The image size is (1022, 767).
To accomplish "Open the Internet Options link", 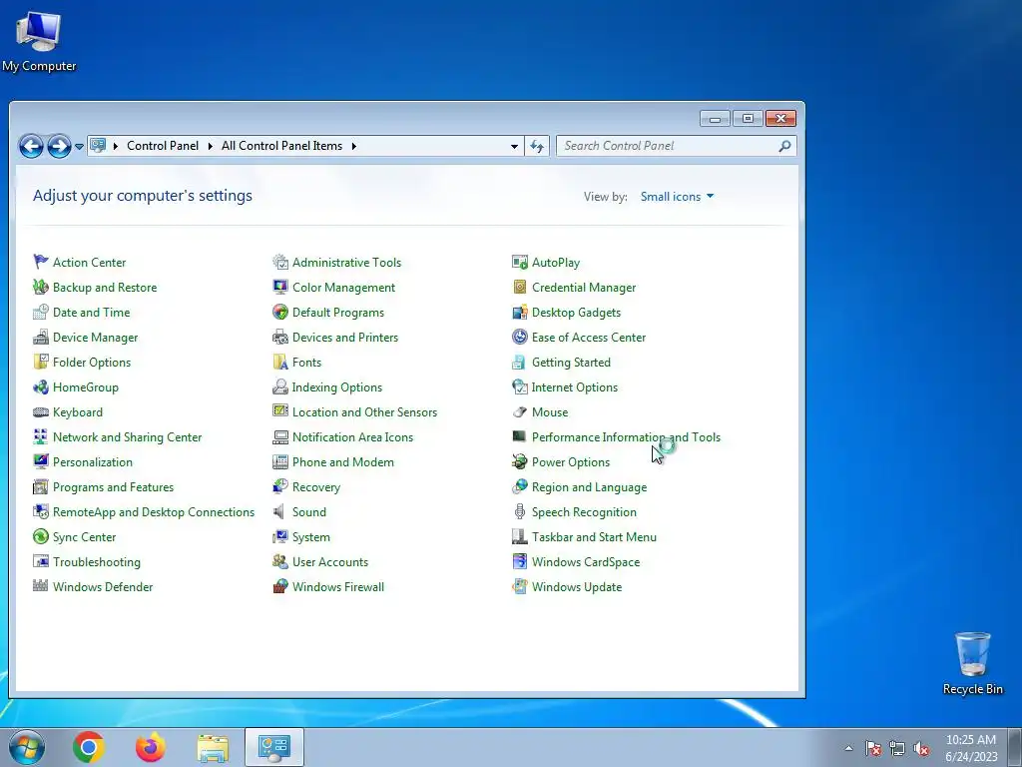I will click(574, 387).
